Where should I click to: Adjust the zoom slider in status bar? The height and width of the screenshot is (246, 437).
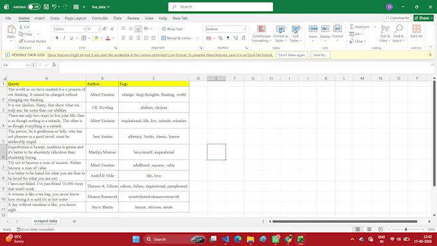pos(406,229)
